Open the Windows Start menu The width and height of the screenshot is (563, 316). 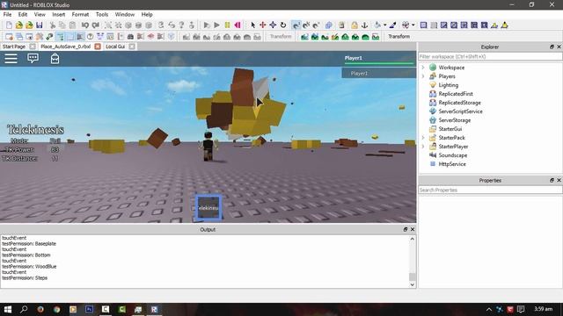[x=8, y=309]
